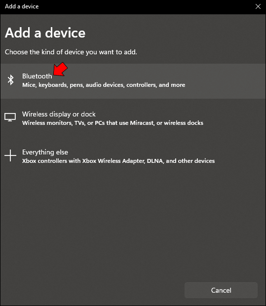Image resolution: width=266 pixels, height=306 pixels.
Task: Click the Add a device title bar text
Action: (22, 6)
